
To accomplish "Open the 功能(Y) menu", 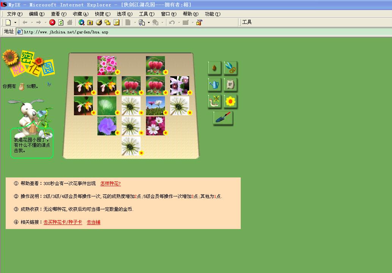I will (213, 14).
